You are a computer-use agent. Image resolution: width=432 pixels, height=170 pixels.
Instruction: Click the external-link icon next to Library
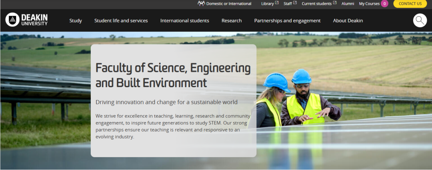(277, 3)
